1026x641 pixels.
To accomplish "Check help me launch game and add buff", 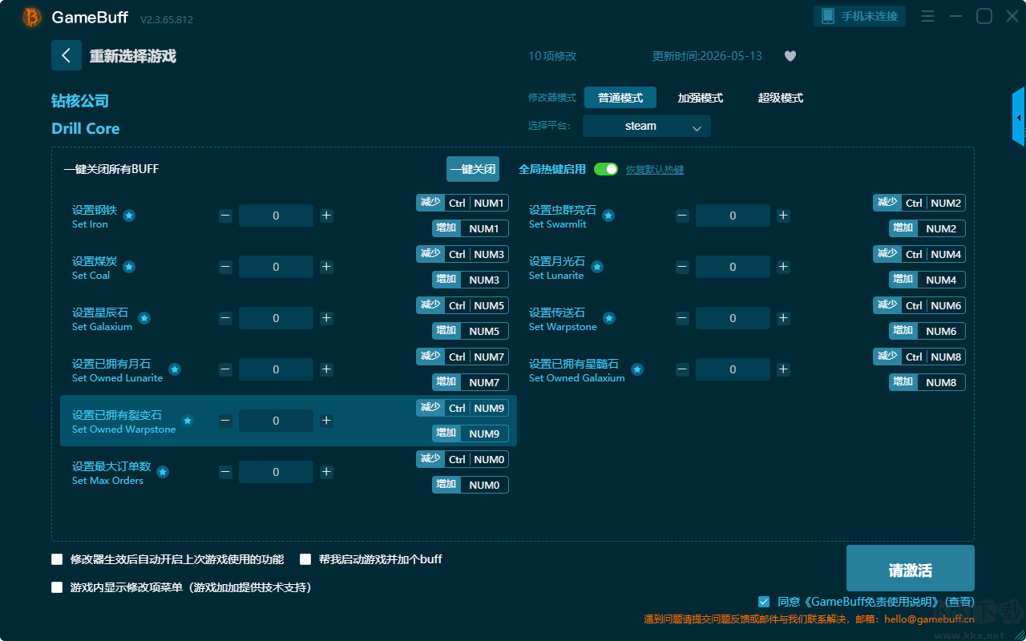I will 305,559.
